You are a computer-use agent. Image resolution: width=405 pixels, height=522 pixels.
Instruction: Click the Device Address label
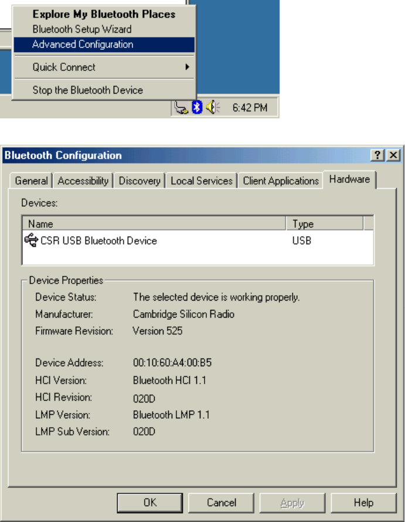(69, 363)
